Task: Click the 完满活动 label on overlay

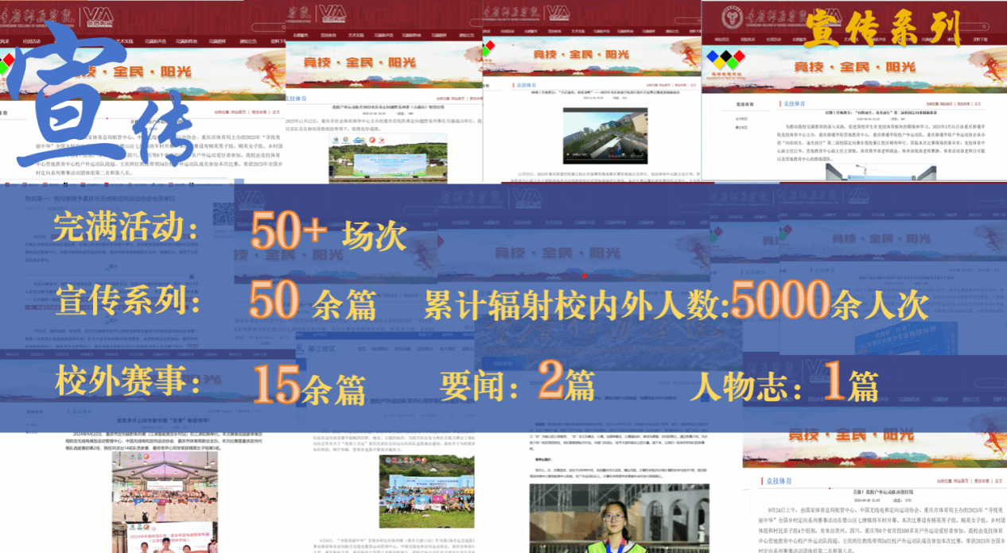Action: [x=124, y=228]
